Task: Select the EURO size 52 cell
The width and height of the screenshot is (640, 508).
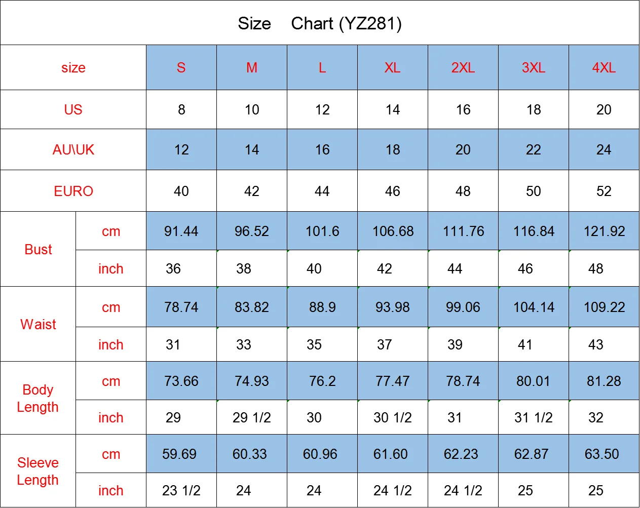Action: 604,191
